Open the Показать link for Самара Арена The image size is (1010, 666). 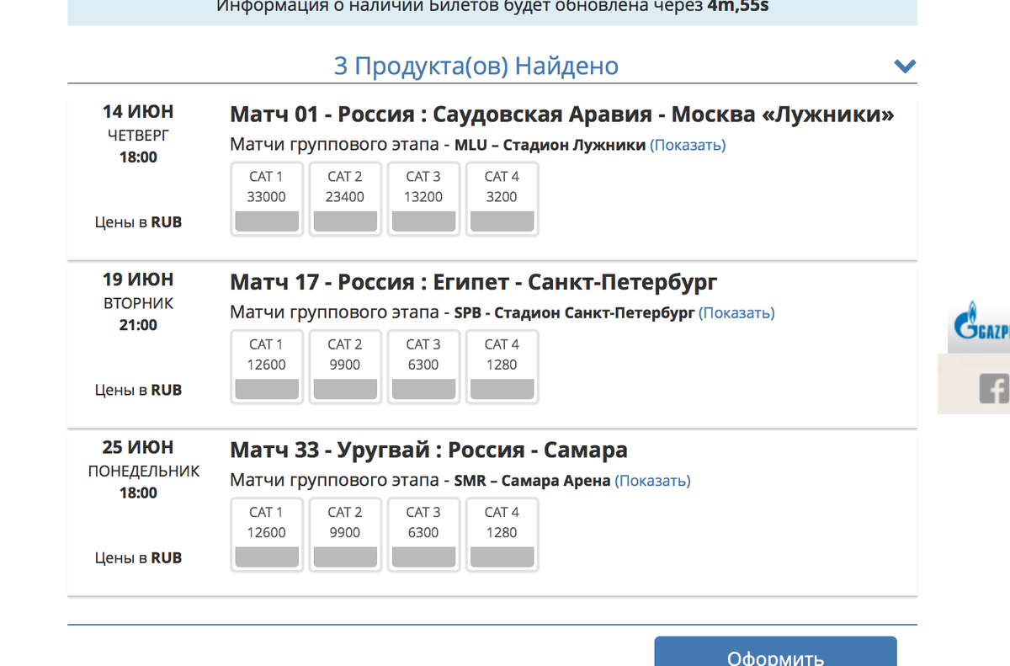pos(654,480)
